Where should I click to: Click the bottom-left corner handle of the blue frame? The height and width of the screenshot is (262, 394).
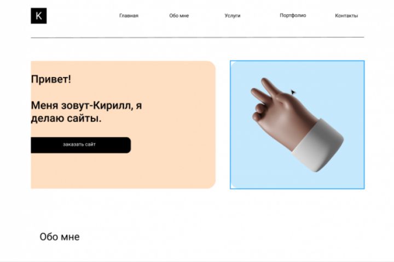tap(231, 188)
